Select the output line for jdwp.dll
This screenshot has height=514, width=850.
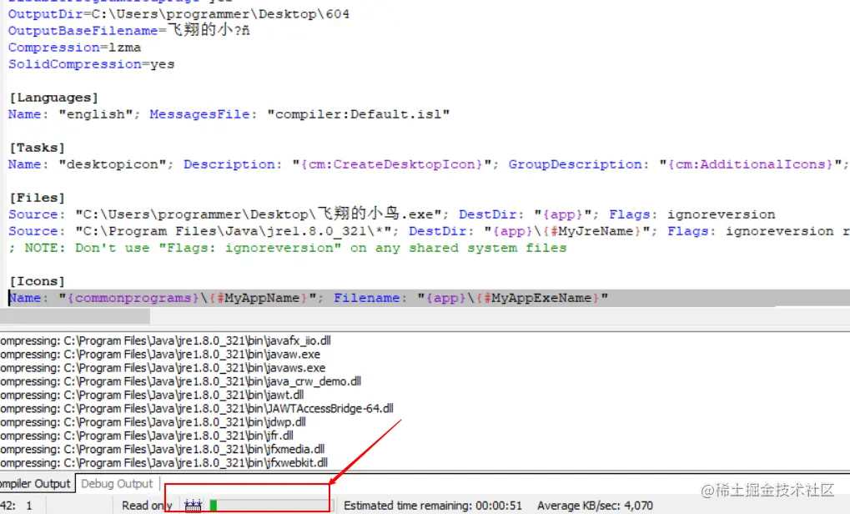pos(153,422)
